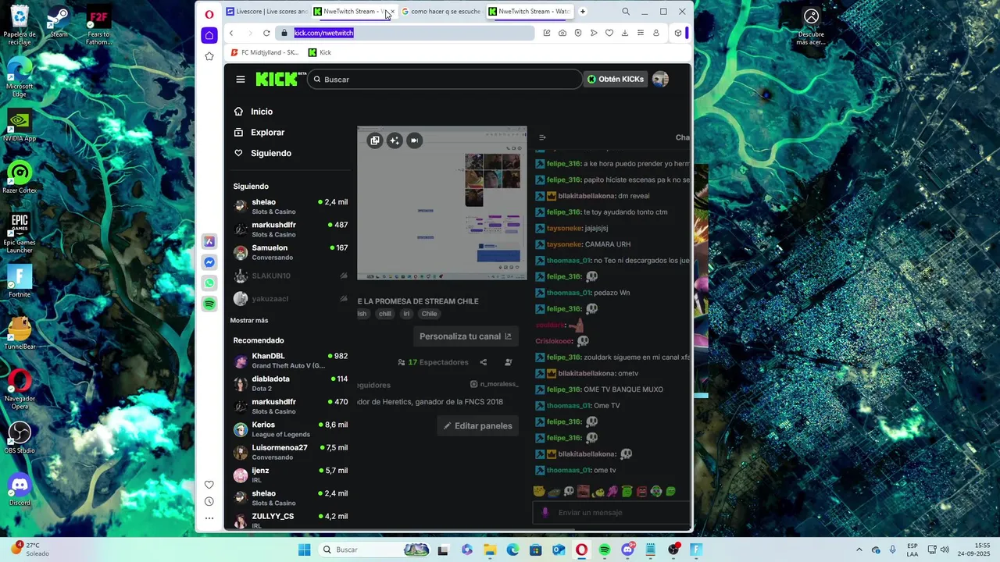Click the pop-out player icon on video
1000x562 pixels.
375,140
